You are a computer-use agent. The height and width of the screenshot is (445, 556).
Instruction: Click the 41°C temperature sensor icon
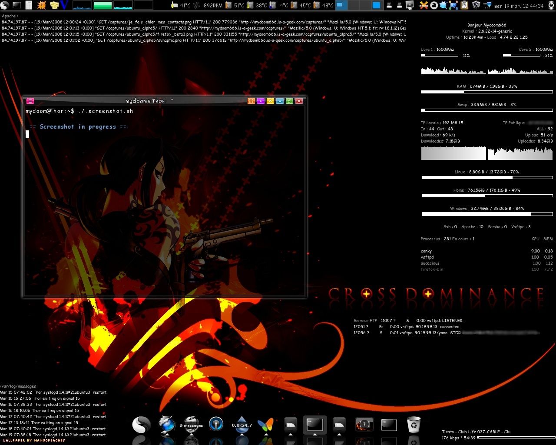click(175, 5)
